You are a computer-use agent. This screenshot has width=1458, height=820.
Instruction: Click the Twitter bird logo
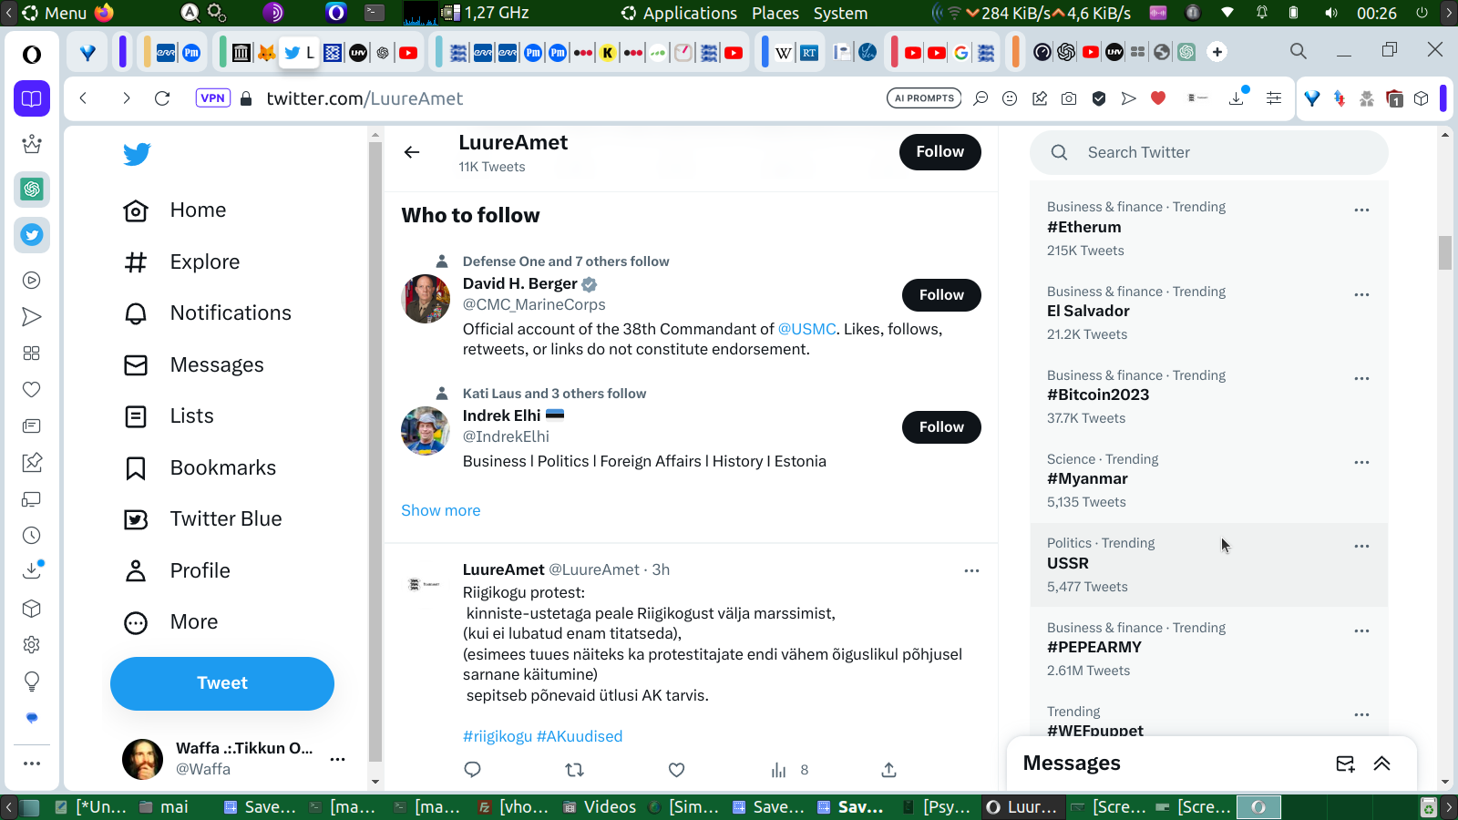[137, 154]
